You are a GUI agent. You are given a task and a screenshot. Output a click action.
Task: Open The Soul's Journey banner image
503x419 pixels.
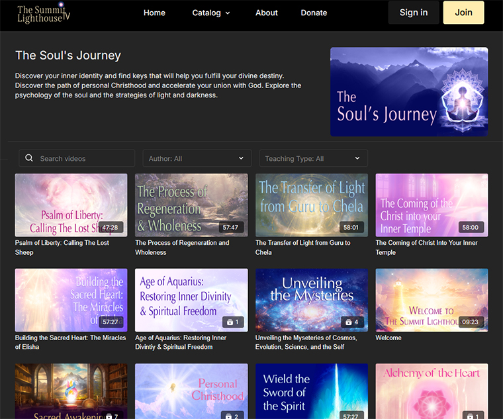409,92
